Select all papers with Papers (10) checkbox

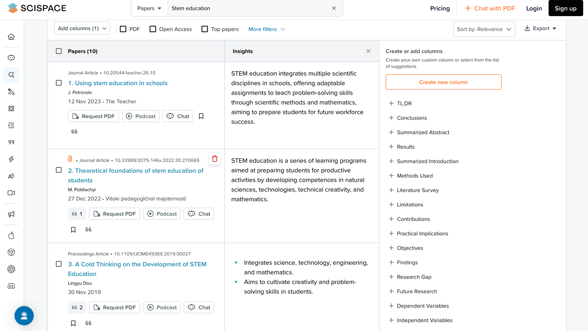click(59, 51)
